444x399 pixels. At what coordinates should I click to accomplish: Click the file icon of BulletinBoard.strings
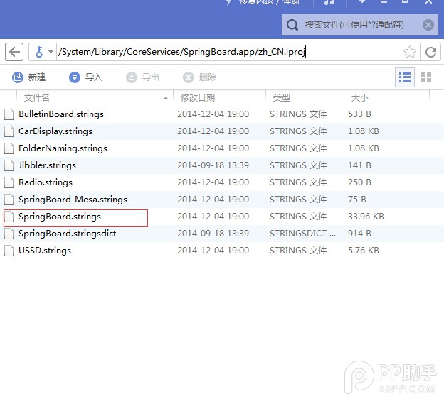9,114
